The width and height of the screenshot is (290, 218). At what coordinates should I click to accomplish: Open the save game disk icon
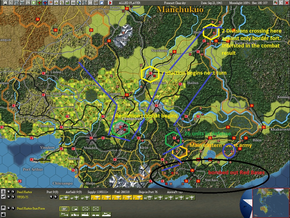click(5, 3)
